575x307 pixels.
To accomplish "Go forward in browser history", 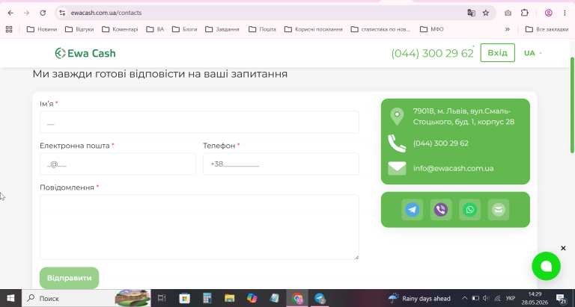I will [26, 13].
